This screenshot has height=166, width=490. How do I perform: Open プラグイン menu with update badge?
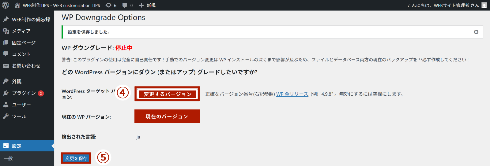[24, 93]
